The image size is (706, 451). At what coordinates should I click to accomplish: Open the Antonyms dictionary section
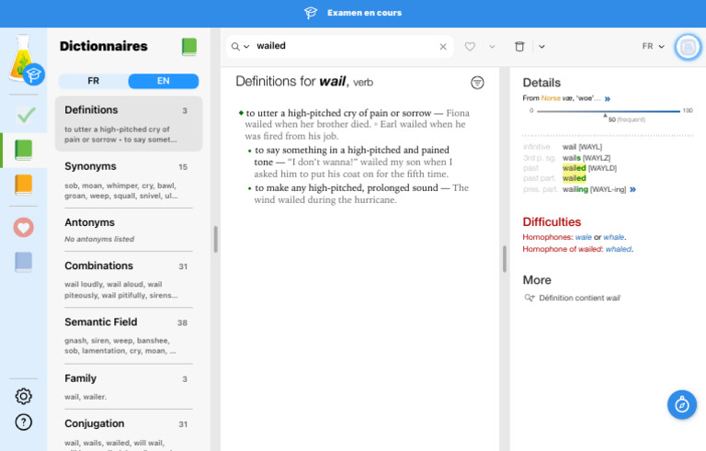[x=129, y=230]
